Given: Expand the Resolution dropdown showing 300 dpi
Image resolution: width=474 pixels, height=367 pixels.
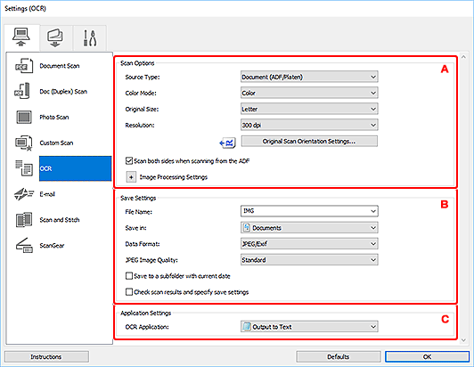Looking at the screenshot, I should click(309, 125).
